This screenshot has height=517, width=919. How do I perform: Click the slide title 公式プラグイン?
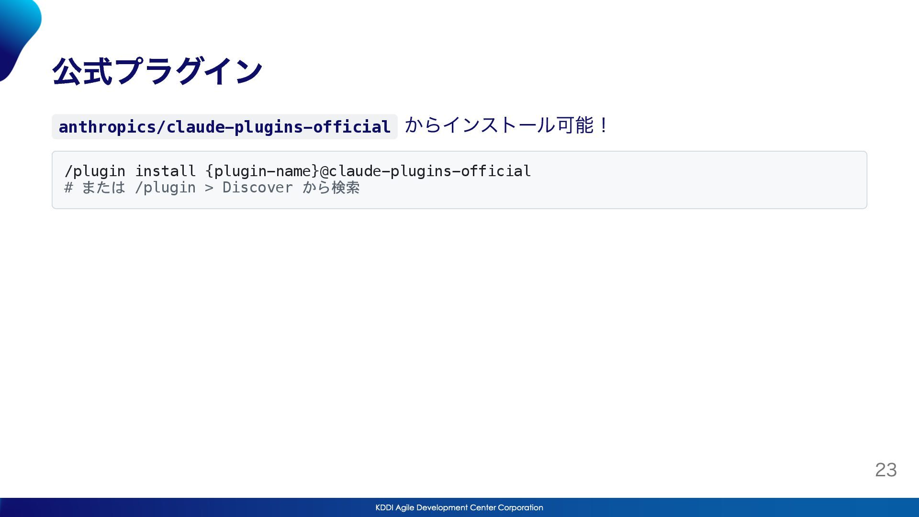tap(157, 72)
